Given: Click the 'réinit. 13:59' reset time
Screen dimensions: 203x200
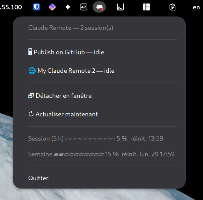Looking at the screenshot, I should [147, 138].
